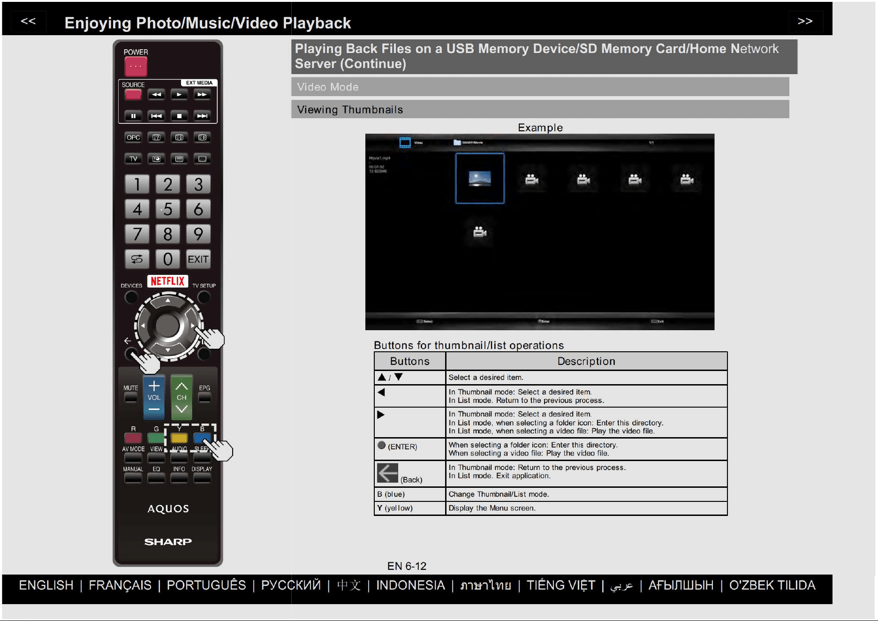Click the SHARP/Movie folder icon in example
The width and height of the screenshot is (878, 621).
457,142
